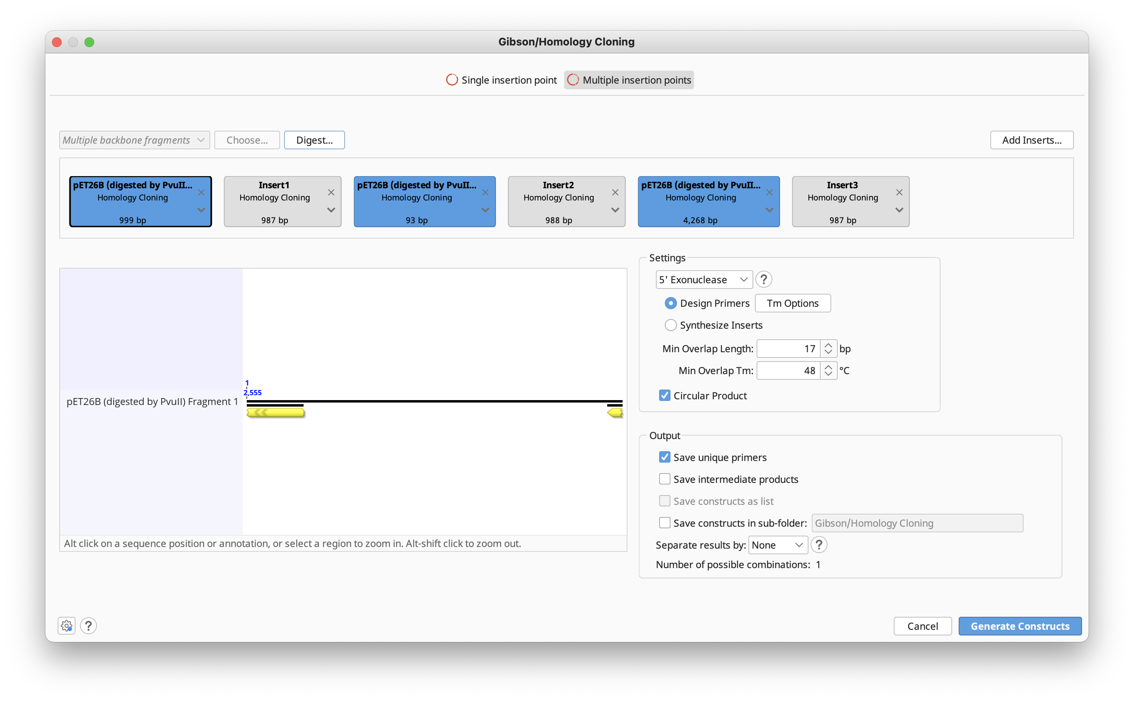Click the blue 2,555 position marker
Viewport: 1134px width, 702px height.
click(252, 392)
